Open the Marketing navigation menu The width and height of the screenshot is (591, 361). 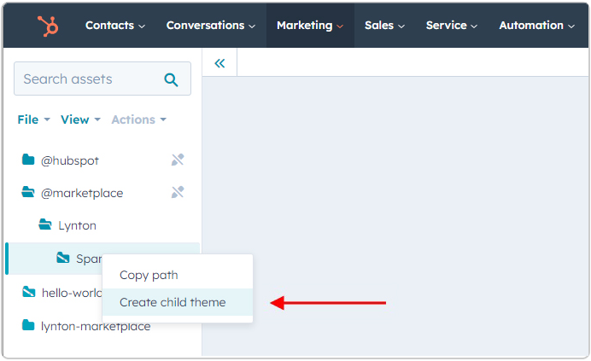[309, 26]
